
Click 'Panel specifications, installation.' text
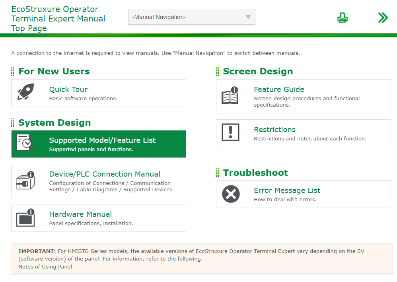[91, 223]
